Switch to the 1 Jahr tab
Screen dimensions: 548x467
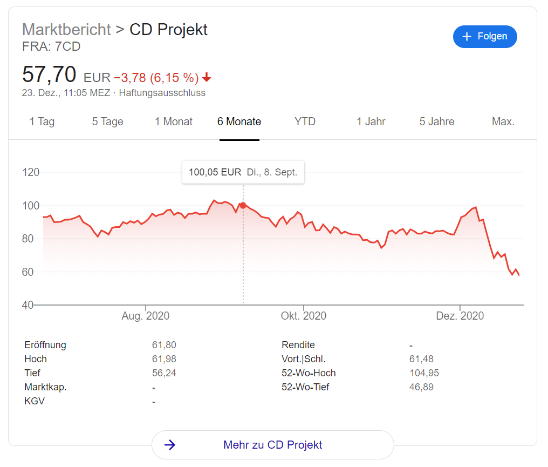pyautogui.click(x=371, y=122)
